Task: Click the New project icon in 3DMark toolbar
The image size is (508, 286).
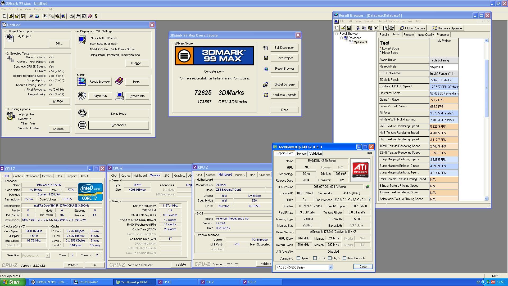Action: (4, 16)
